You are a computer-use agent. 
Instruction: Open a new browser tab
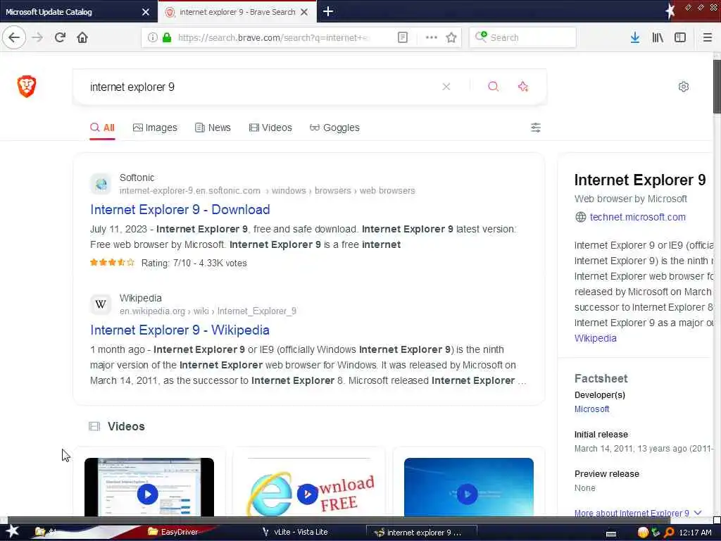(328, 11)
